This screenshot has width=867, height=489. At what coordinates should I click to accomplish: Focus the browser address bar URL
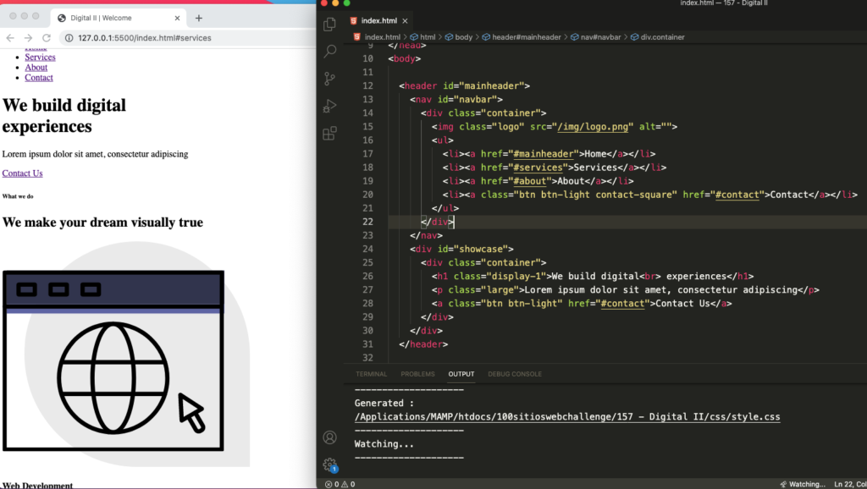pyautogui.click(x=144, y=37)
